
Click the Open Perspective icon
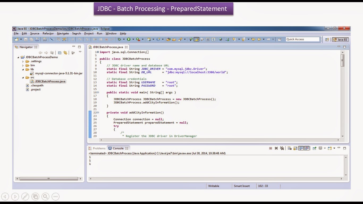point(327,40)
